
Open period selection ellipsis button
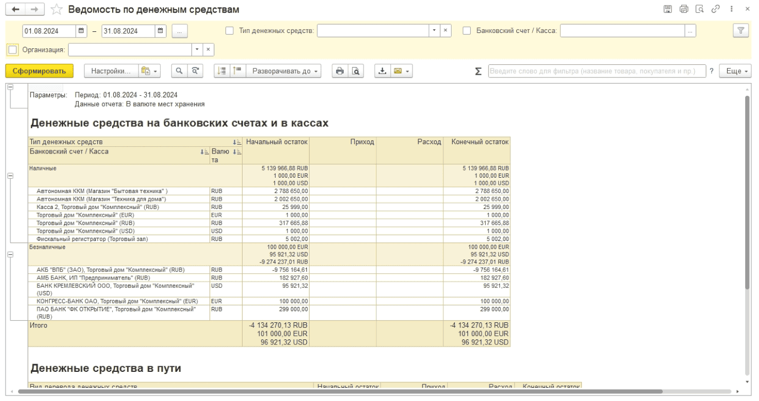coord(180,31)
